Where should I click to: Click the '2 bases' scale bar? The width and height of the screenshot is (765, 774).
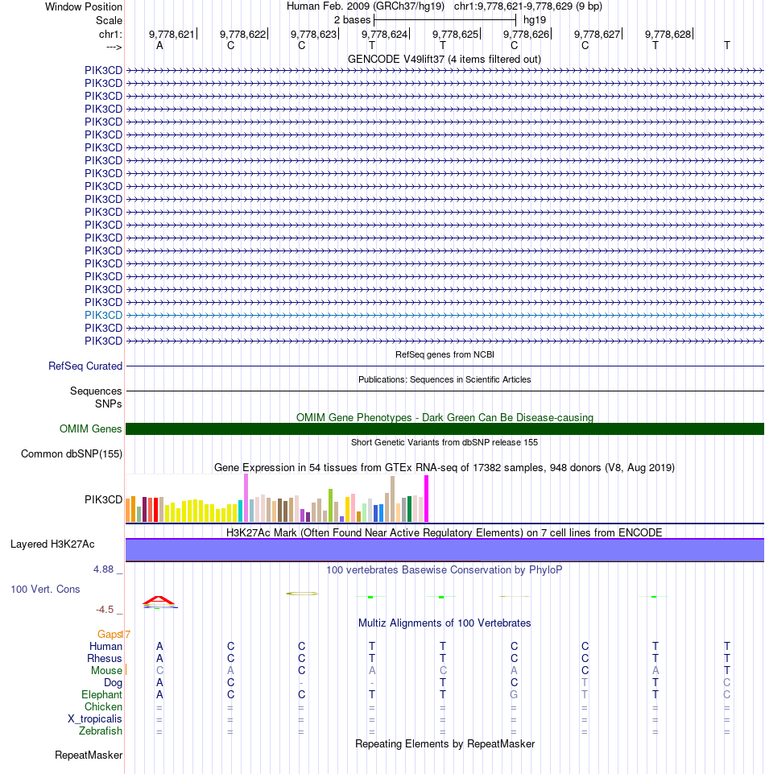(x=445, y=20)
